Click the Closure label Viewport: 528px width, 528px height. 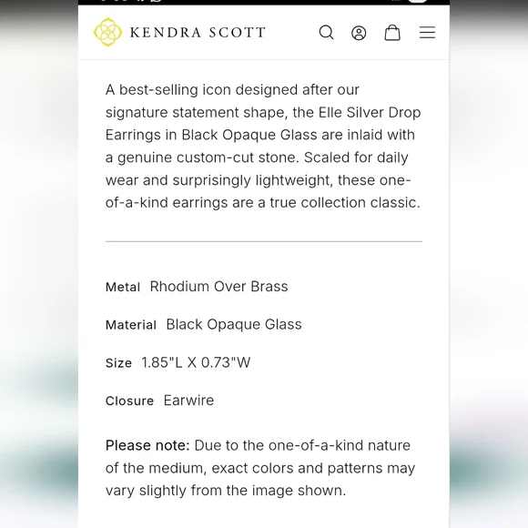[x=129, y=401]
